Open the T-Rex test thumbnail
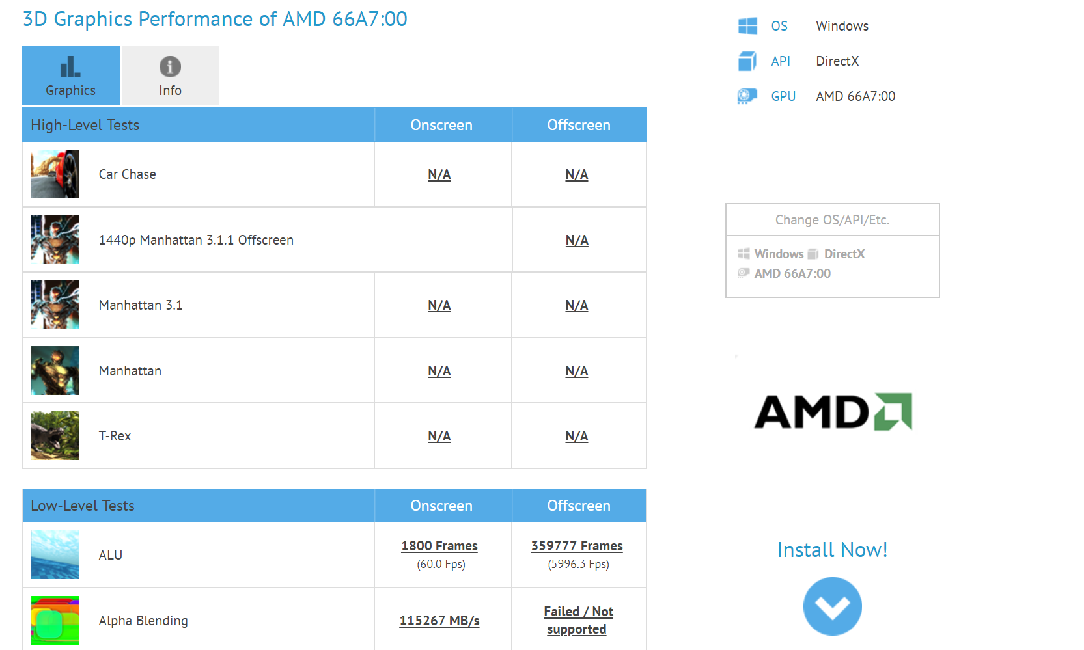 click(x=55, y=436)
